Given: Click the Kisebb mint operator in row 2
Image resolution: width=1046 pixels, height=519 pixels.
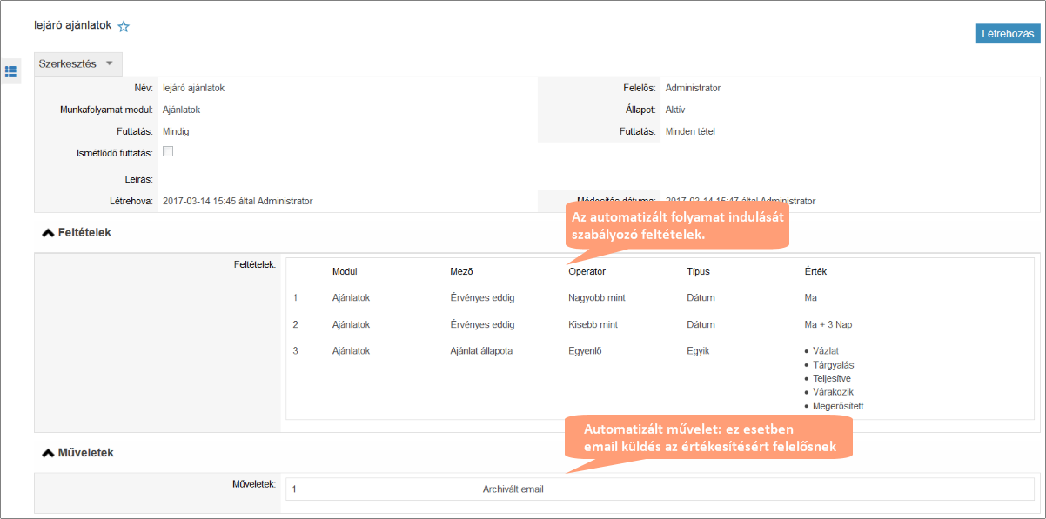Looking at the screenshot, I should tap(593, 324).
